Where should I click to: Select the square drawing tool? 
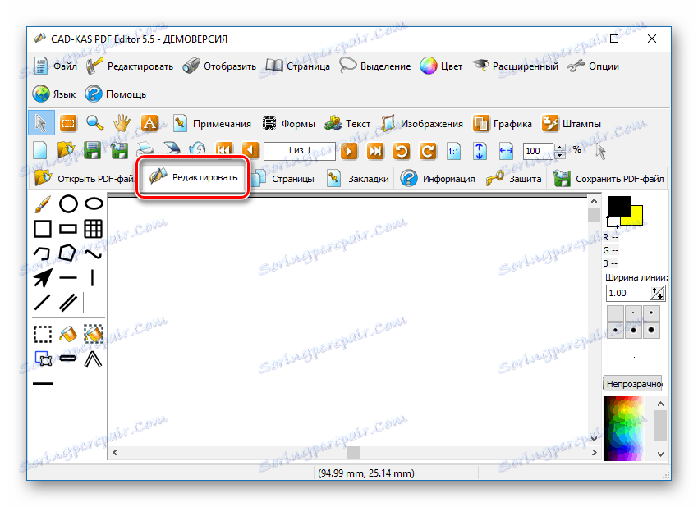42,229
